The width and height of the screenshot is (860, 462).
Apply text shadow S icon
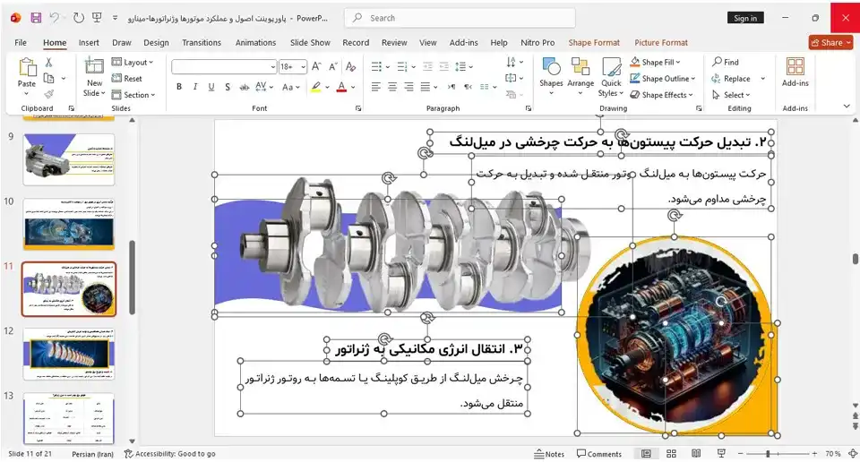click(228, 87)
